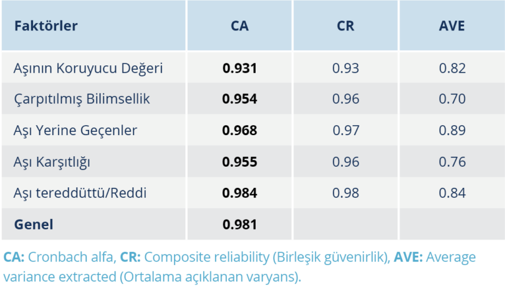Viewport: 505px width, 290px height.
Task: Select the AVE value 0.89
Action: (452, 131)
